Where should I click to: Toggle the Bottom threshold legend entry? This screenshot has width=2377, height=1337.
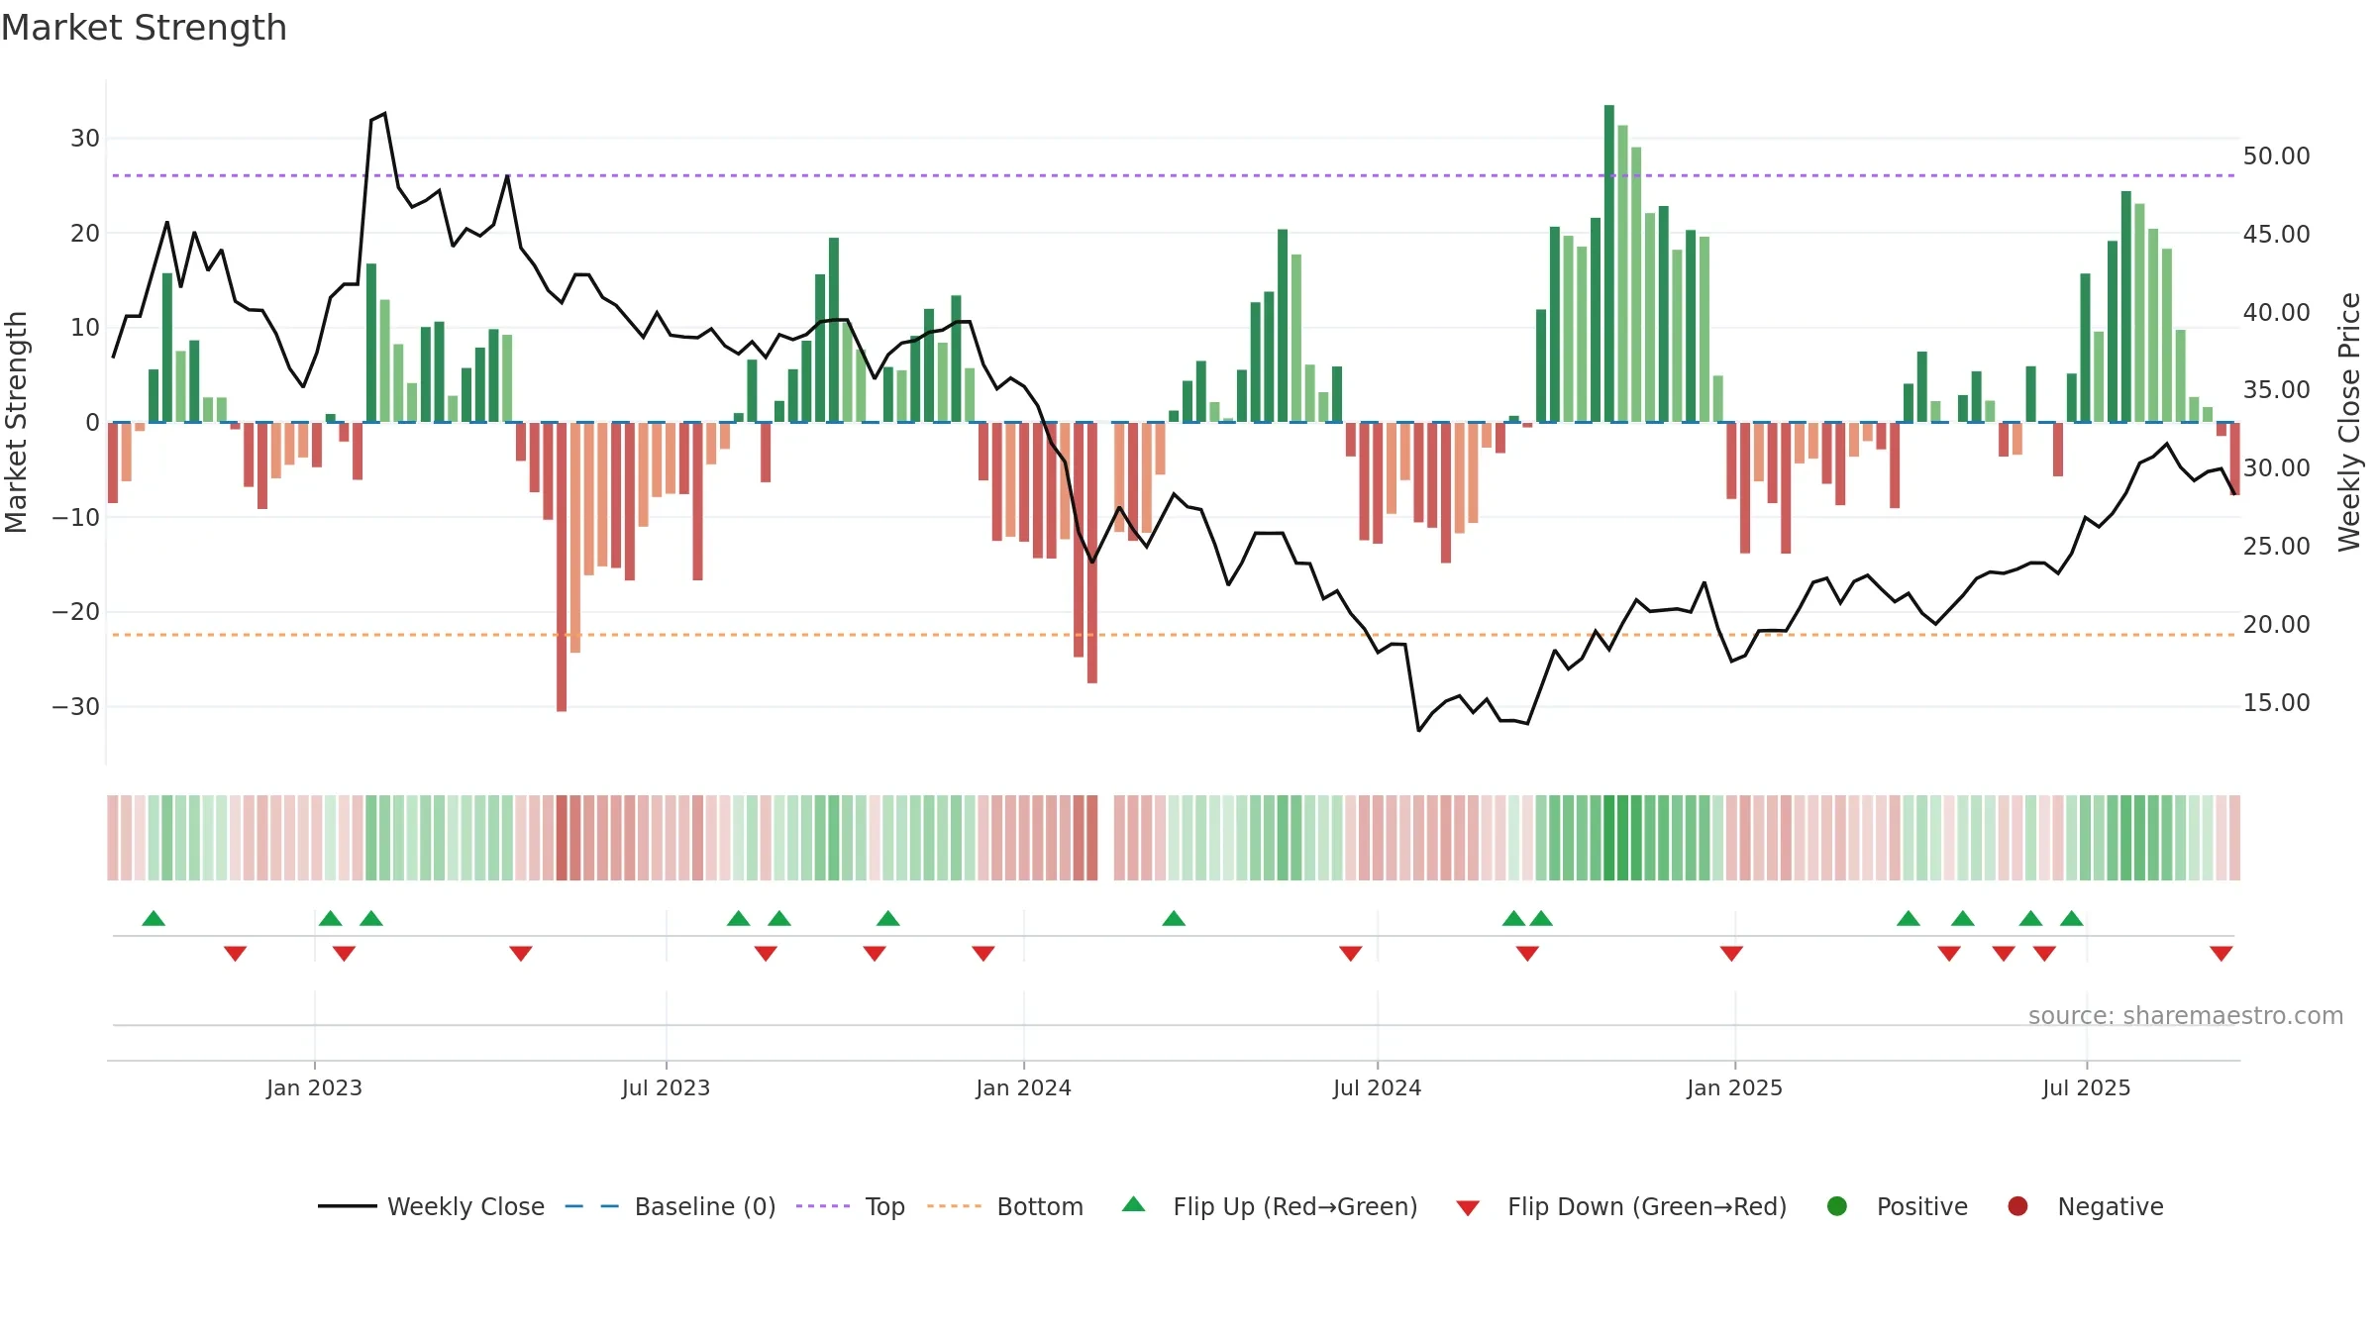1005,1206
